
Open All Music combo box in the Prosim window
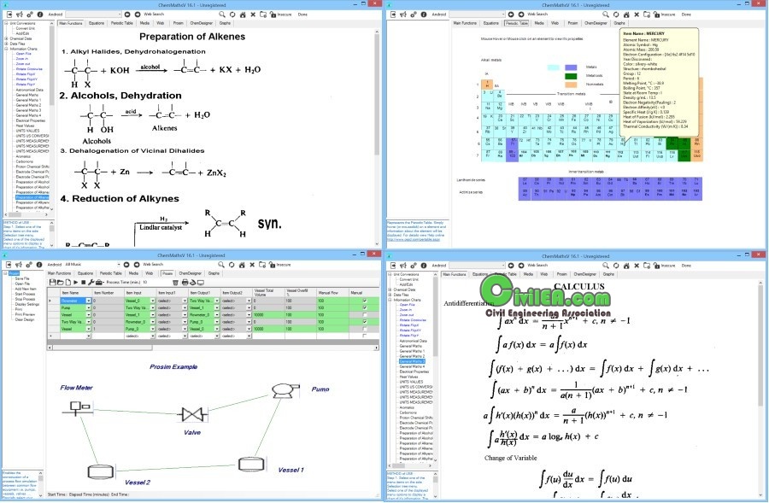pyautogui.click(x=92, y=265)
